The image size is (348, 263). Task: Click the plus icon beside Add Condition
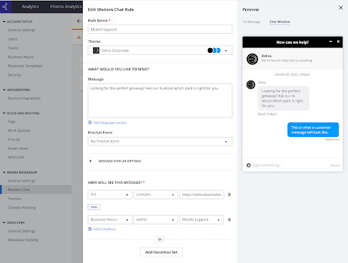coord(90,229)
